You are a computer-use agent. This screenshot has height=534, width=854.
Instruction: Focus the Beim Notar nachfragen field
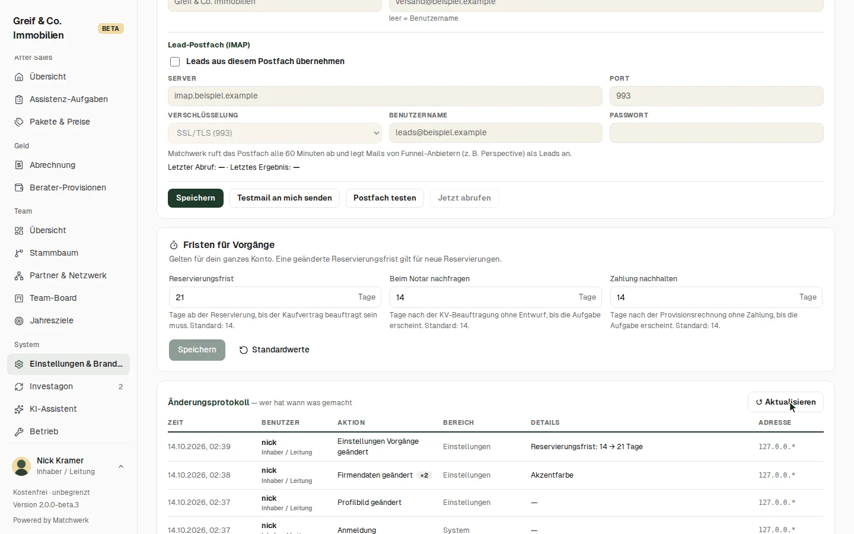(496, 297)
